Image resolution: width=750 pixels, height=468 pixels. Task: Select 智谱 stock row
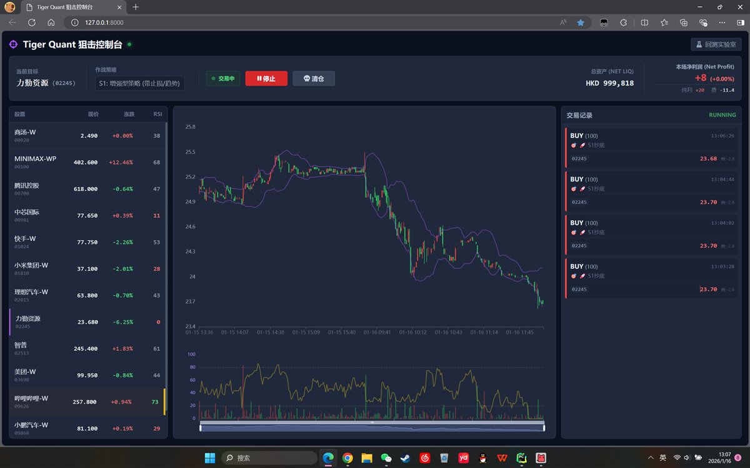[x=87, y=348]
